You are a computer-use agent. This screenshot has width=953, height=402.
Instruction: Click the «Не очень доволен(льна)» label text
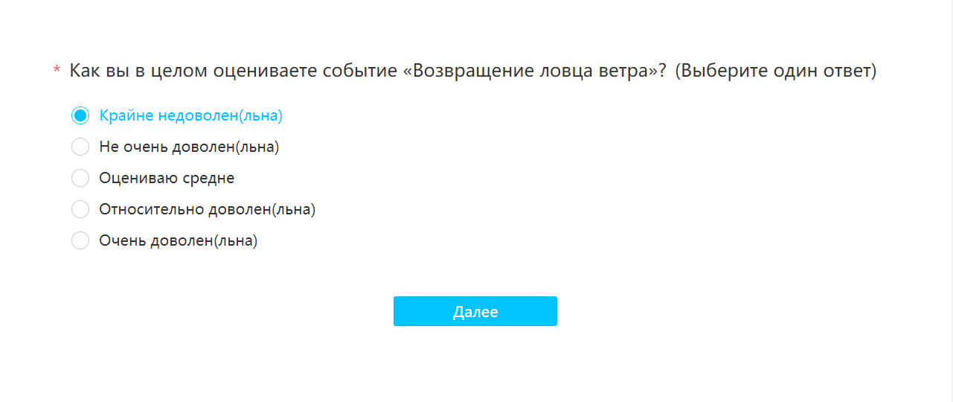(x=189, y=147)
